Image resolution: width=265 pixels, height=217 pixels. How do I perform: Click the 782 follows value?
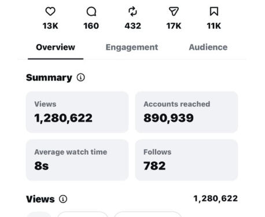(154, 166)
